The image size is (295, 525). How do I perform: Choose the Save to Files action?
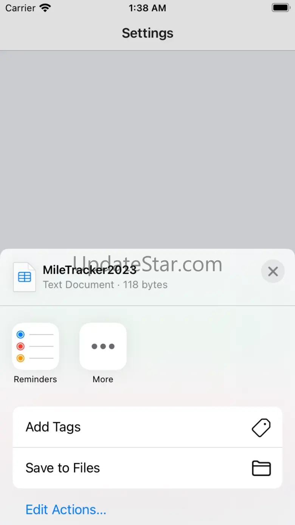147,468
